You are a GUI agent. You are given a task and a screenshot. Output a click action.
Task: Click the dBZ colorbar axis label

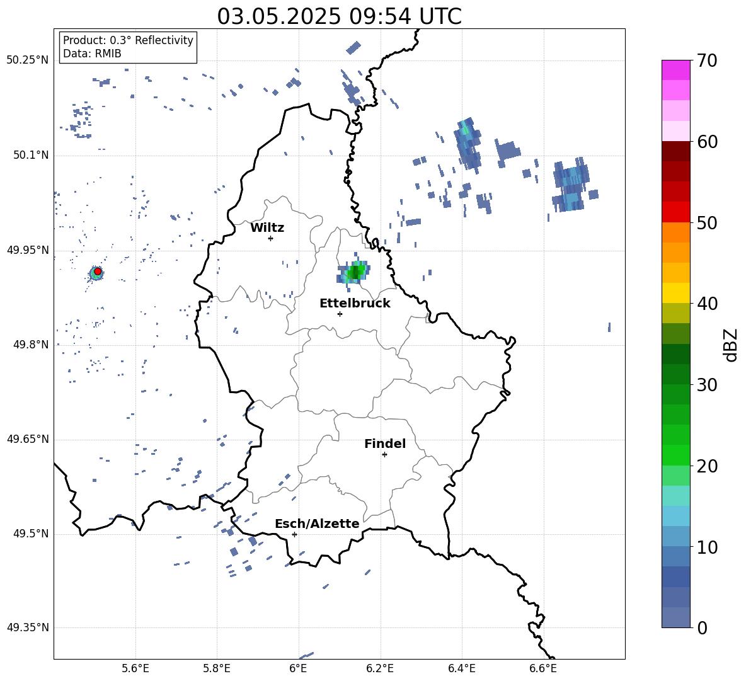click(x=730, y=345)
